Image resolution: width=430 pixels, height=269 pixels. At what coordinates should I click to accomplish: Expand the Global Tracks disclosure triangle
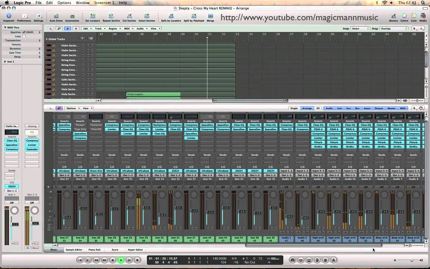[x=47, y=39]
